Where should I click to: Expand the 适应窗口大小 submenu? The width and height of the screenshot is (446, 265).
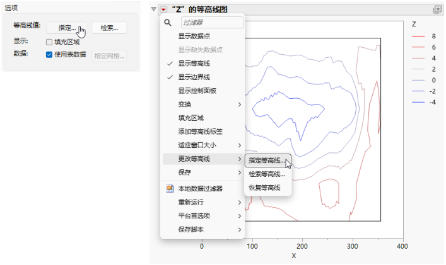[x=202, y=145]
